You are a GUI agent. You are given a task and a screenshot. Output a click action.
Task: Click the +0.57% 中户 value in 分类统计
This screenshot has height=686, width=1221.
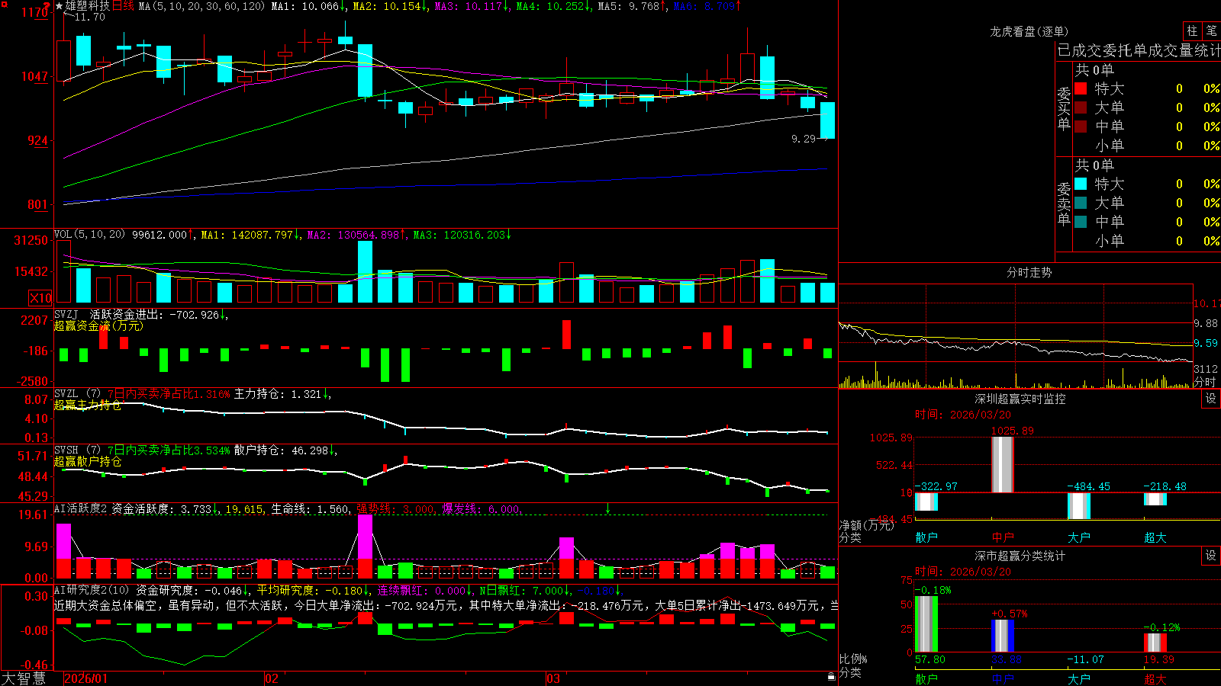click(x=1010, y=614)
